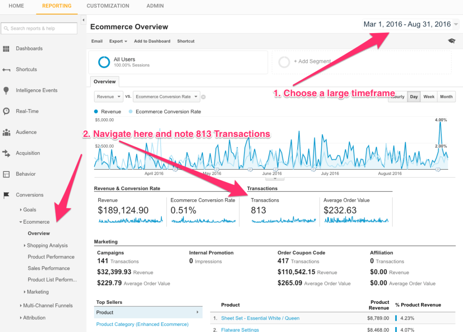This screenshot has width=463, height=332.
Task: Click Internal Promotion heading
Action: pyautogui.click(x=212, y=253)
